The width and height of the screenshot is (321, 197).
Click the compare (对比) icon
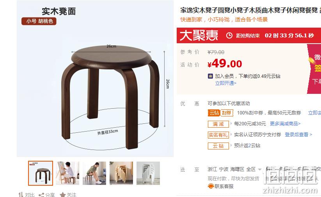click(21, 195)
